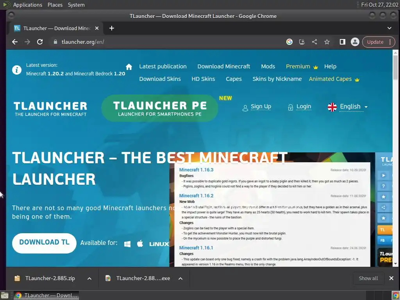This screenshot has height=300, width=400.
Task: Select the Apple macOS platform icon
Action: (140, 244)
